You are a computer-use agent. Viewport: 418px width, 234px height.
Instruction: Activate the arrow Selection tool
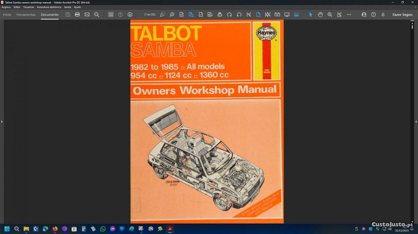click(x=311, y=14)
